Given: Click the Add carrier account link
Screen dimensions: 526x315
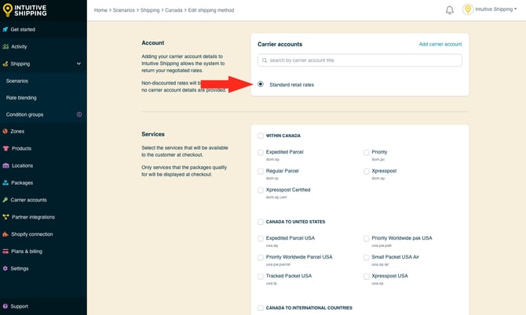Looking at the screenshot, I should [x=440, y=45].
